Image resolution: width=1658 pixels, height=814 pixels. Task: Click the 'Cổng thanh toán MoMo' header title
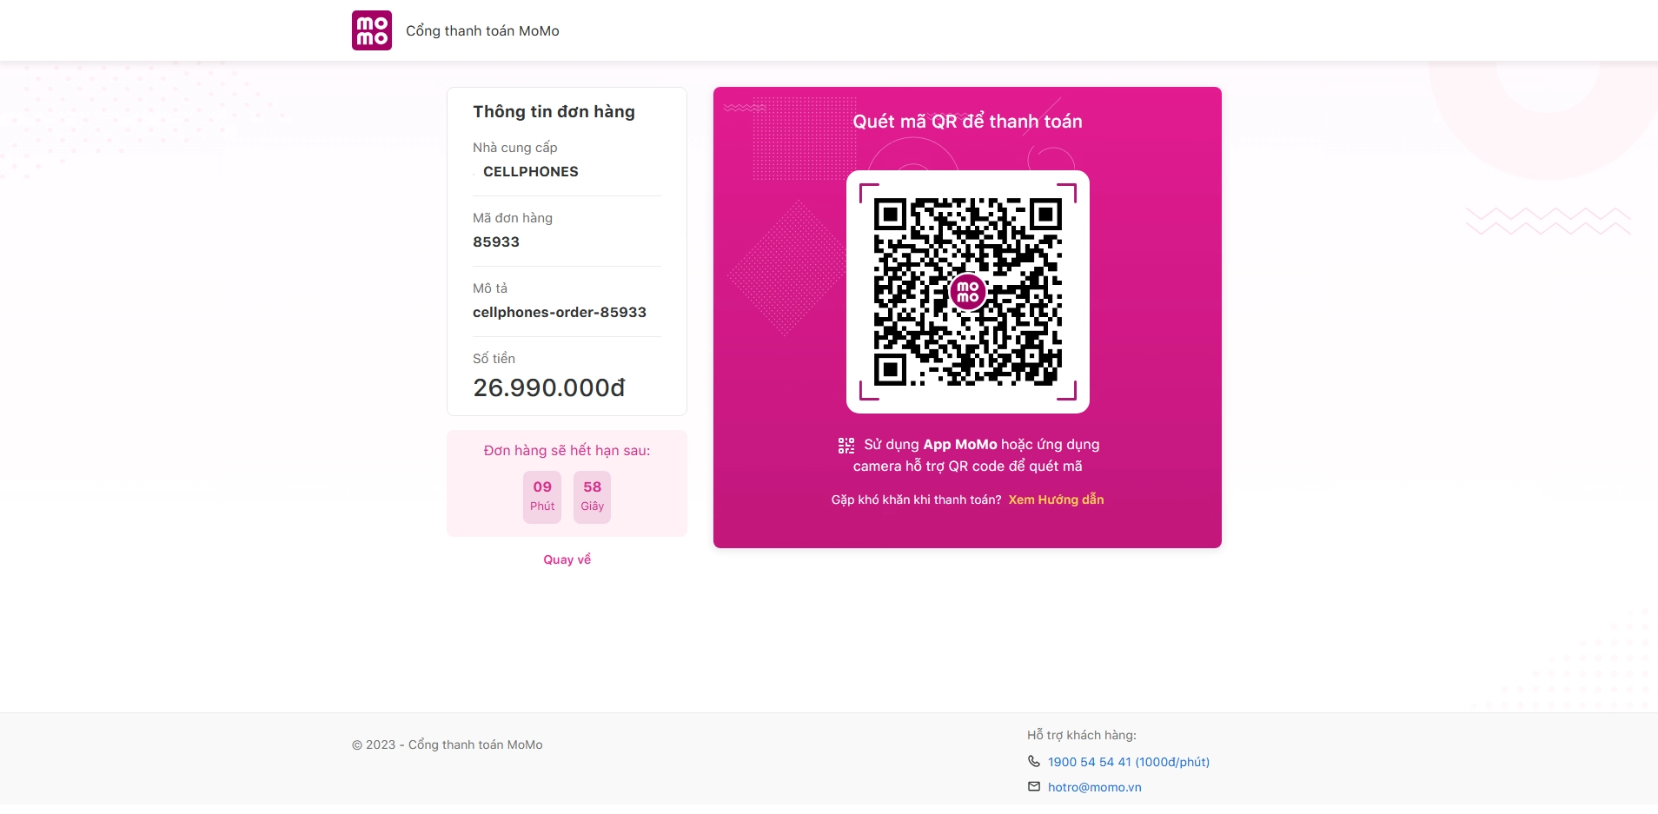click(x=482, y=31)
